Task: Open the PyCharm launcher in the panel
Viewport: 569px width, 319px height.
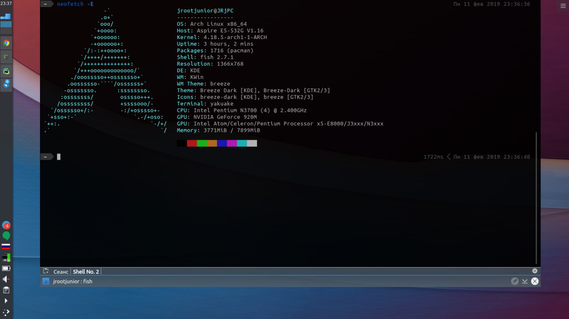Action: click(6, 71)
